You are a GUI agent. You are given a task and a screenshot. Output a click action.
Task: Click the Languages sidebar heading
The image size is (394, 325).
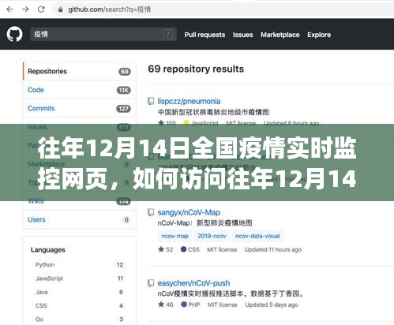(x=48, y=250)
